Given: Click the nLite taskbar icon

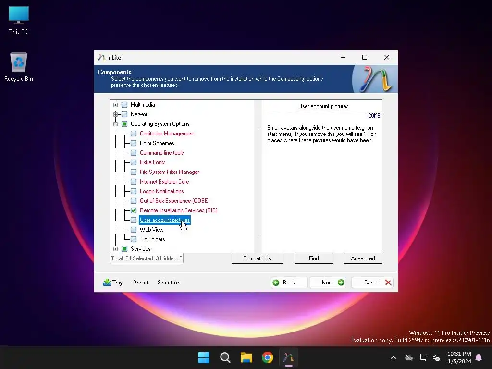Looking at the screenshot, I should (289, 357).
